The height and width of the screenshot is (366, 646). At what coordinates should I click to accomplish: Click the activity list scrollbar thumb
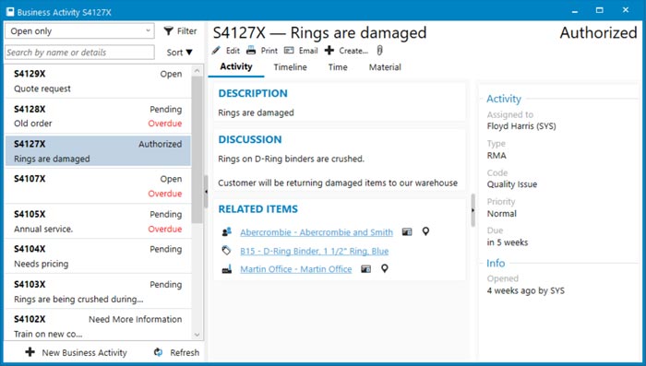[x=197, y=149]
